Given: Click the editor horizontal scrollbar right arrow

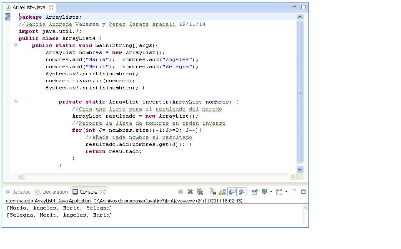Looking at the screenshot, I should coord(293,177).
